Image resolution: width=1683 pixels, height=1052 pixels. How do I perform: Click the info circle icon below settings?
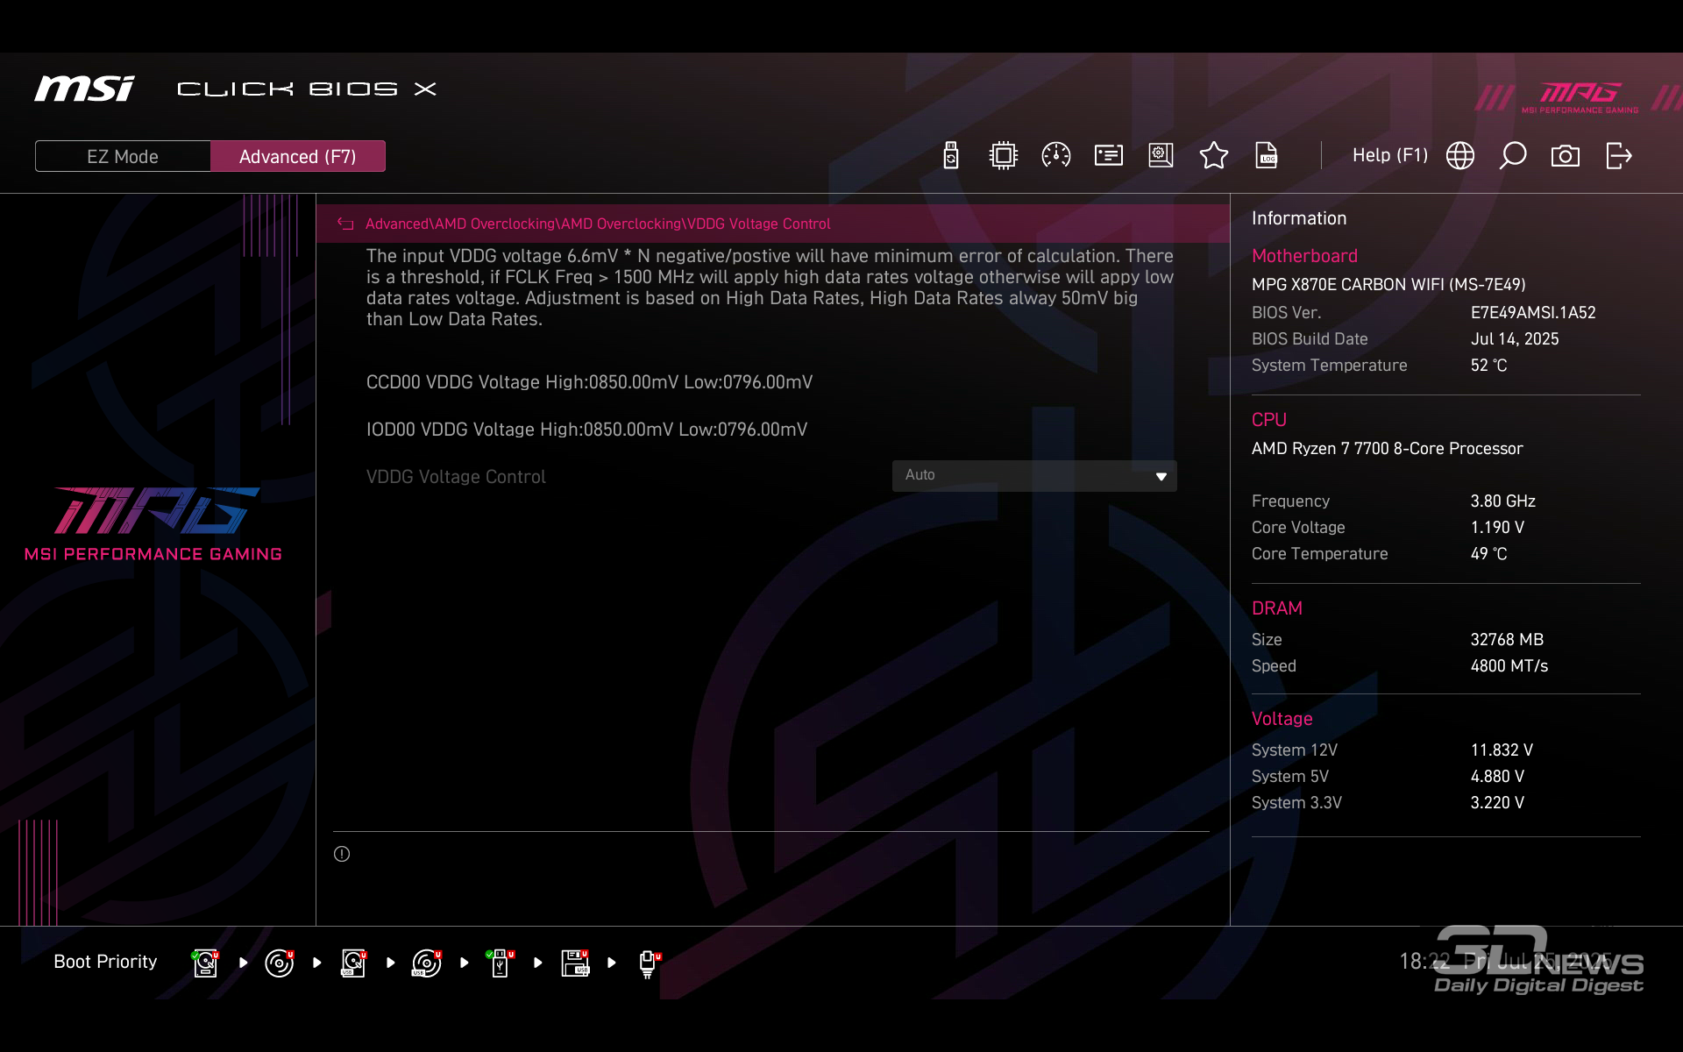(x=342, y=854)
